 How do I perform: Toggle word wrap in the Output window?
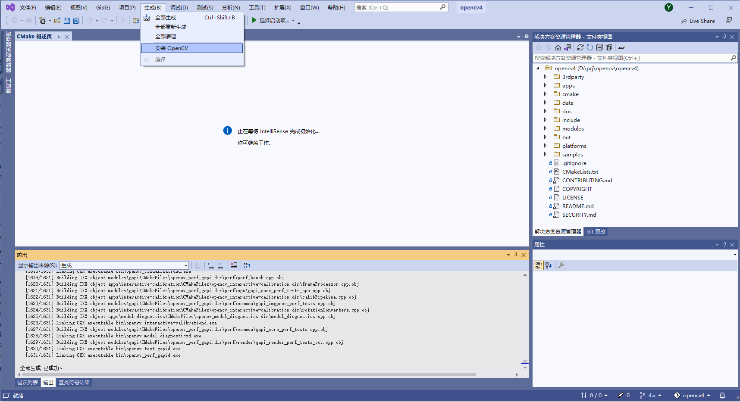(246, 265)
